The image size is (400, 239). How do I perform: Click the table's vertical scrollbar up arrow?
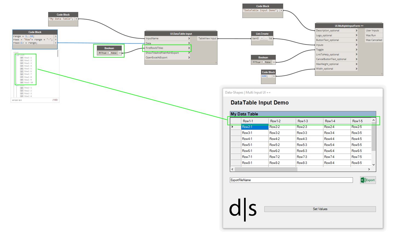tap(373, 120)
